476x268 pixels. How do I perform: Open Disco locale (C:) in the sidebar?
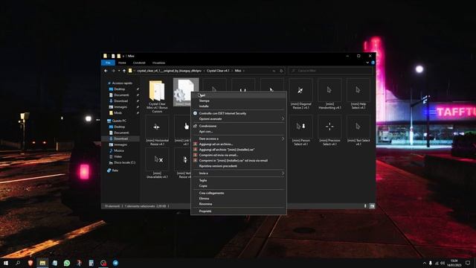click(x=124, y=162)
